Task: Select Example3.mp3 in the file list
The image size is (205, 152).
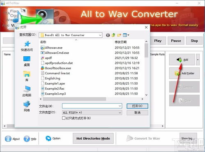Action: pyautogui.click(x=53, y=94)
